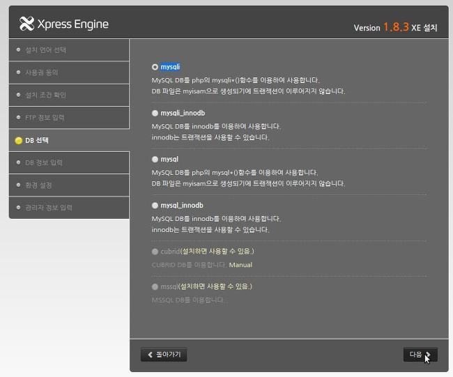Open the CUBRID Manual link
Viewport: 453px width, 377px height.
pyautogui.click(x=240, y=265)
